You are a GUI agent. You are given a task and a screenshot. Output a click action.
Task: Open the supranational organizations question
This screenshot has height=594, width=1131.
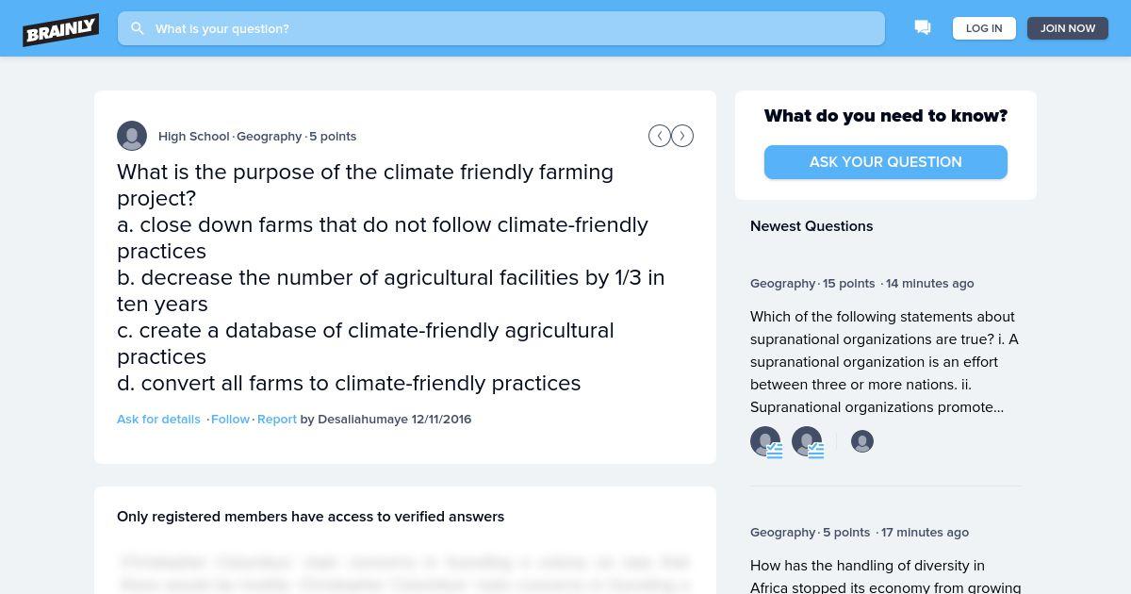pos(885,362)
